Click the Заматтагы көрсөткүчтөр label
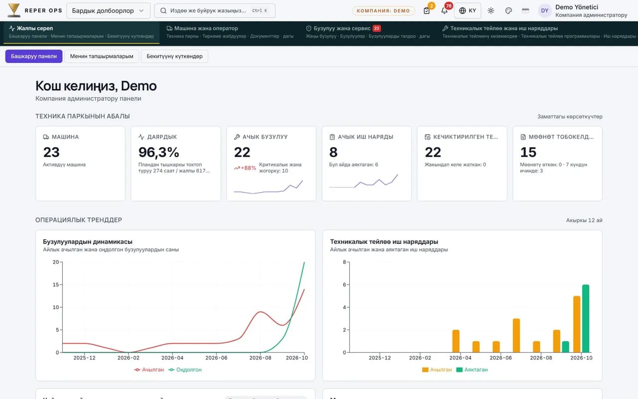Image resolution: width=638 pixels, height=399 pixels. [x=570, y=117]
